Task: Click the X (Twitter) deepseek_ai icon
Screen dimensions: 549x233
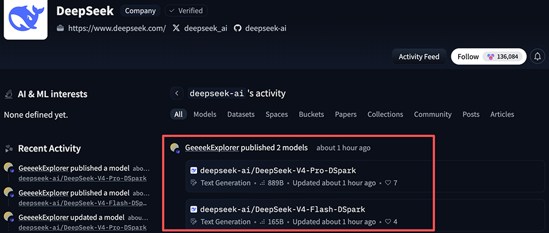Action: pos(176,29)
